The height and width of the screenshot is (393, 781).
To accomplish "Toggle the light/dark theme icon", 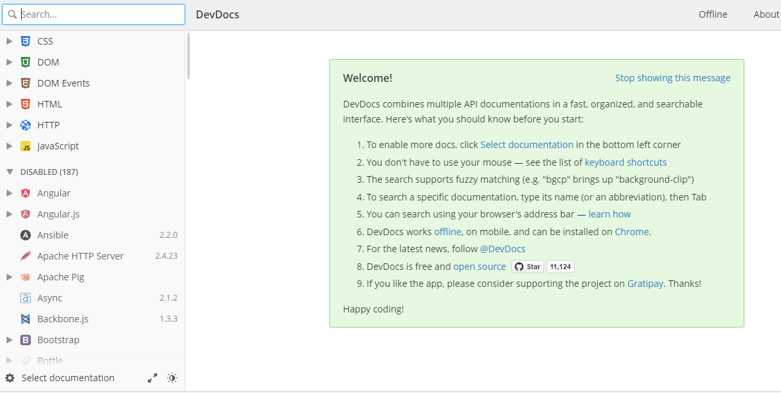I will [172, 378].
